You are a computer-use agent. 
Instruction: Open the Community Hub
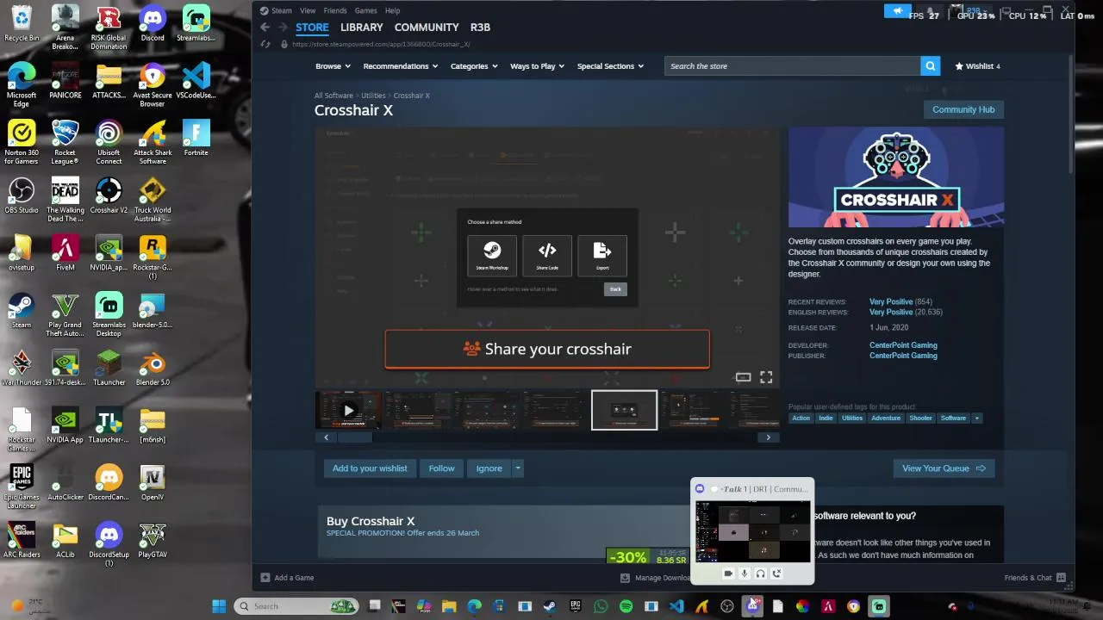point(963,109)
